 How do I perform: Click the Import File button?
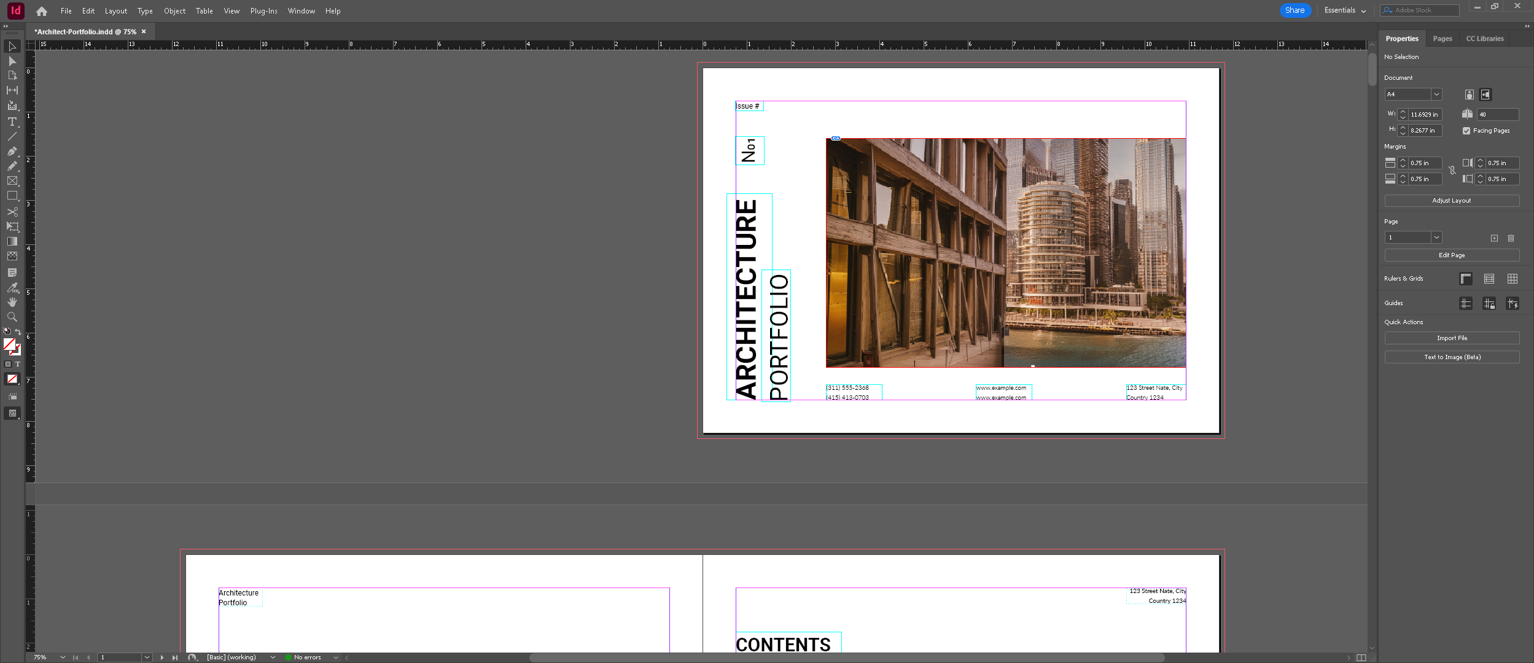pos(1452,338)
